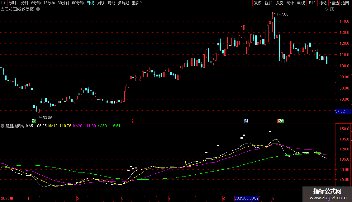Select the 30分钟 period tab
This screenshot has height=202, width=352.
coord(64,3)
